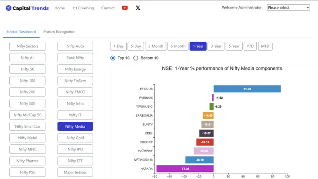Choose Nifty Auto sector
This screenshot has width=318, height=179.
[x=75, y=46]
